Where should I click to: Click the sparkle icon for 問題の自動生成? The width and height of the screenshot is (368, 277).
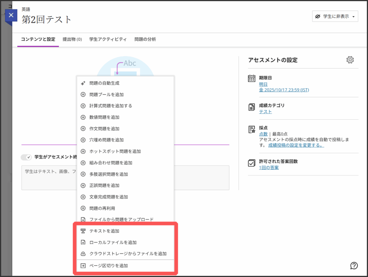click(83, 83)
